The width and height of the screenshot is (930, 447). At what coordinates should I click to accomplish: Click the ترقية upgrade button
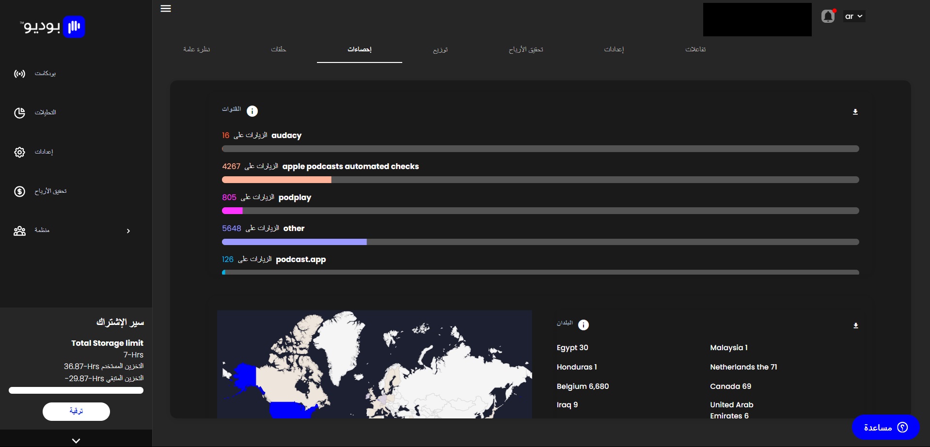pyautogui.click(x=76, y=412)
